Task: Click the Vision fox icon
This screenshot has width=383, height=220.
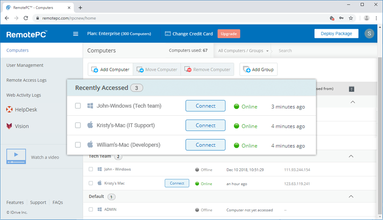Action: pyautogui.click(x=9, y=126)
